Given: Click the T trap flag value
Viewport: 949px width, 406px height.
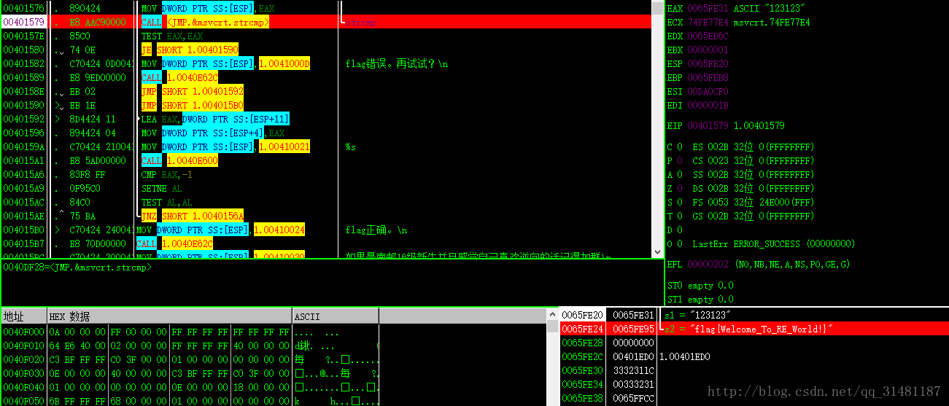Looking at the screenshot, I should point(680,216).
